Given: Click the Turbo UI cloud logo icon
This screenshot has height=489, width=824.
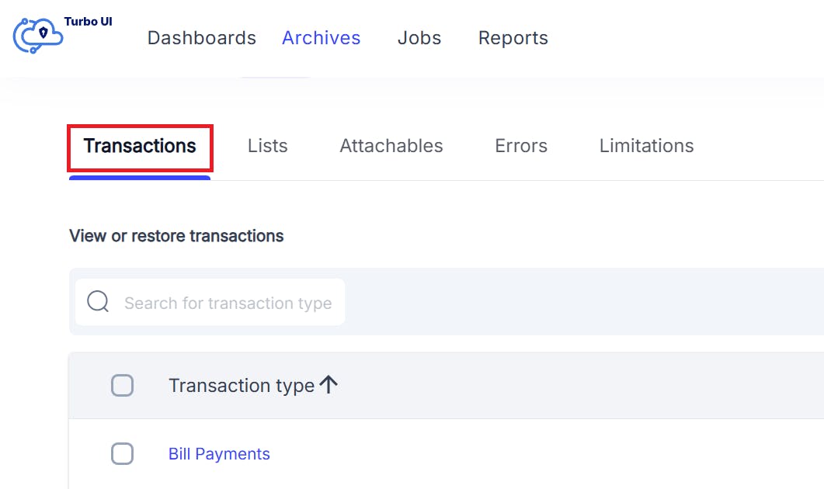Looking at the screenshot, I should click(x=40, y=36).
